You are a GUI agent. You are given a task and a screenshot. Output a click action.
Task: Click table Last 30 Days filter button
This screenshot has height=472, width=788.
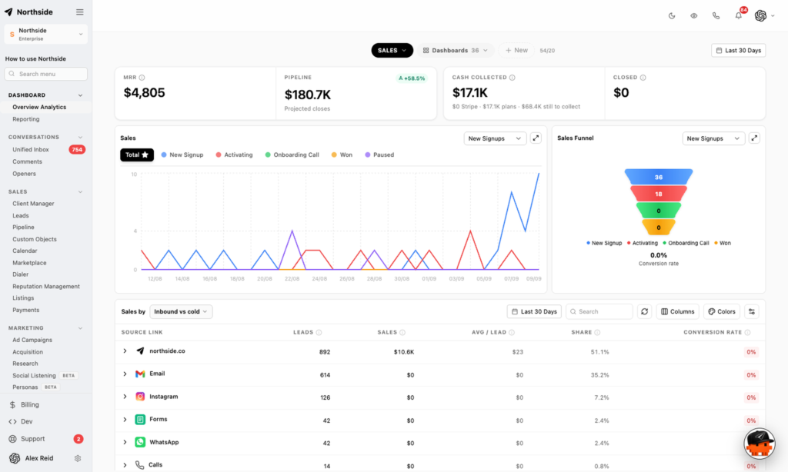(534, 311)
